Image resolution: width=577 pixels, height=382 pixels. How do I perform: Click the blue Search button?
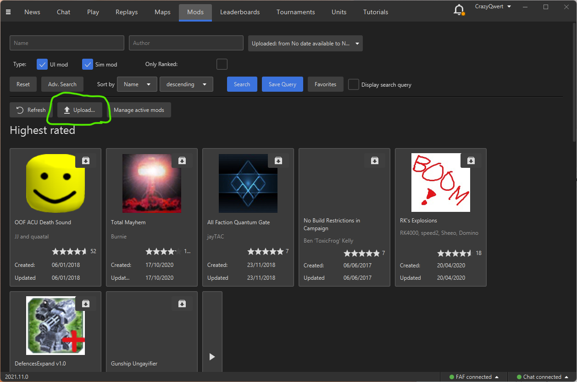point(242,84)
